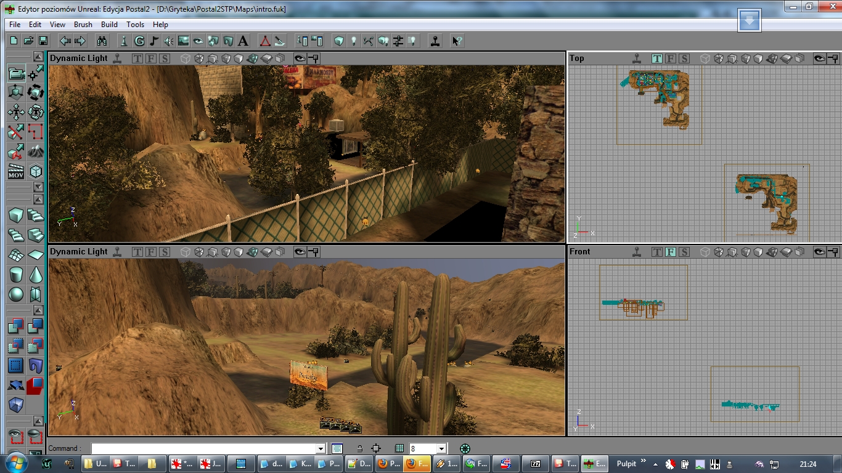Click the CSG Add brush icon
The height and width of the screenshot is (473, 842).
[x=16, y=326]
